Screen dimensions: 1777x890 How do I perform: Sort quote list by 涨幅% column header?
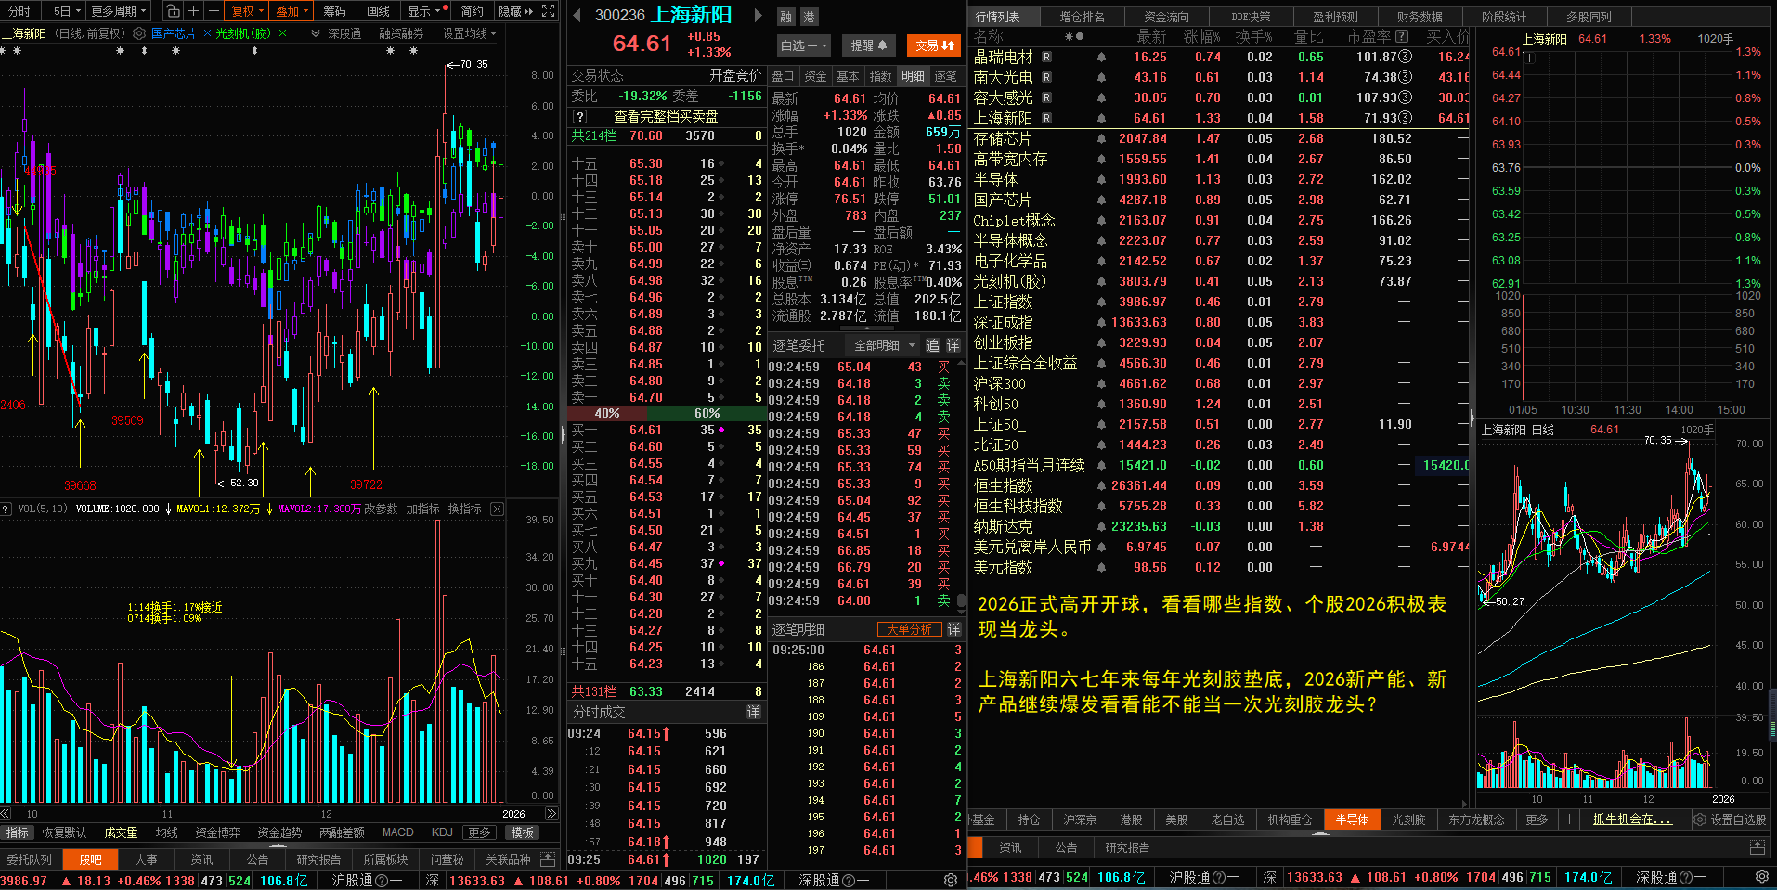click(1201, 36)
